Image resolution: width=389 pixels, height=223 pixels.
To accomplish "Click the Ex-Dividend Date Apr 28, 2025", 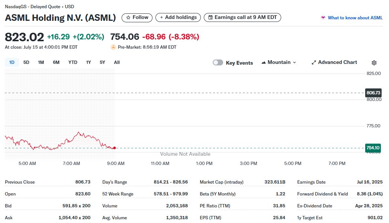I will click(x=369, y=206).
